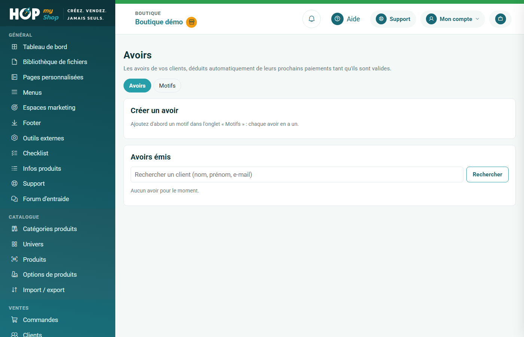Switch to the Motifs tab
This screenshot has height=337, width=524.
pyautogui.click(x=167, y=86)
